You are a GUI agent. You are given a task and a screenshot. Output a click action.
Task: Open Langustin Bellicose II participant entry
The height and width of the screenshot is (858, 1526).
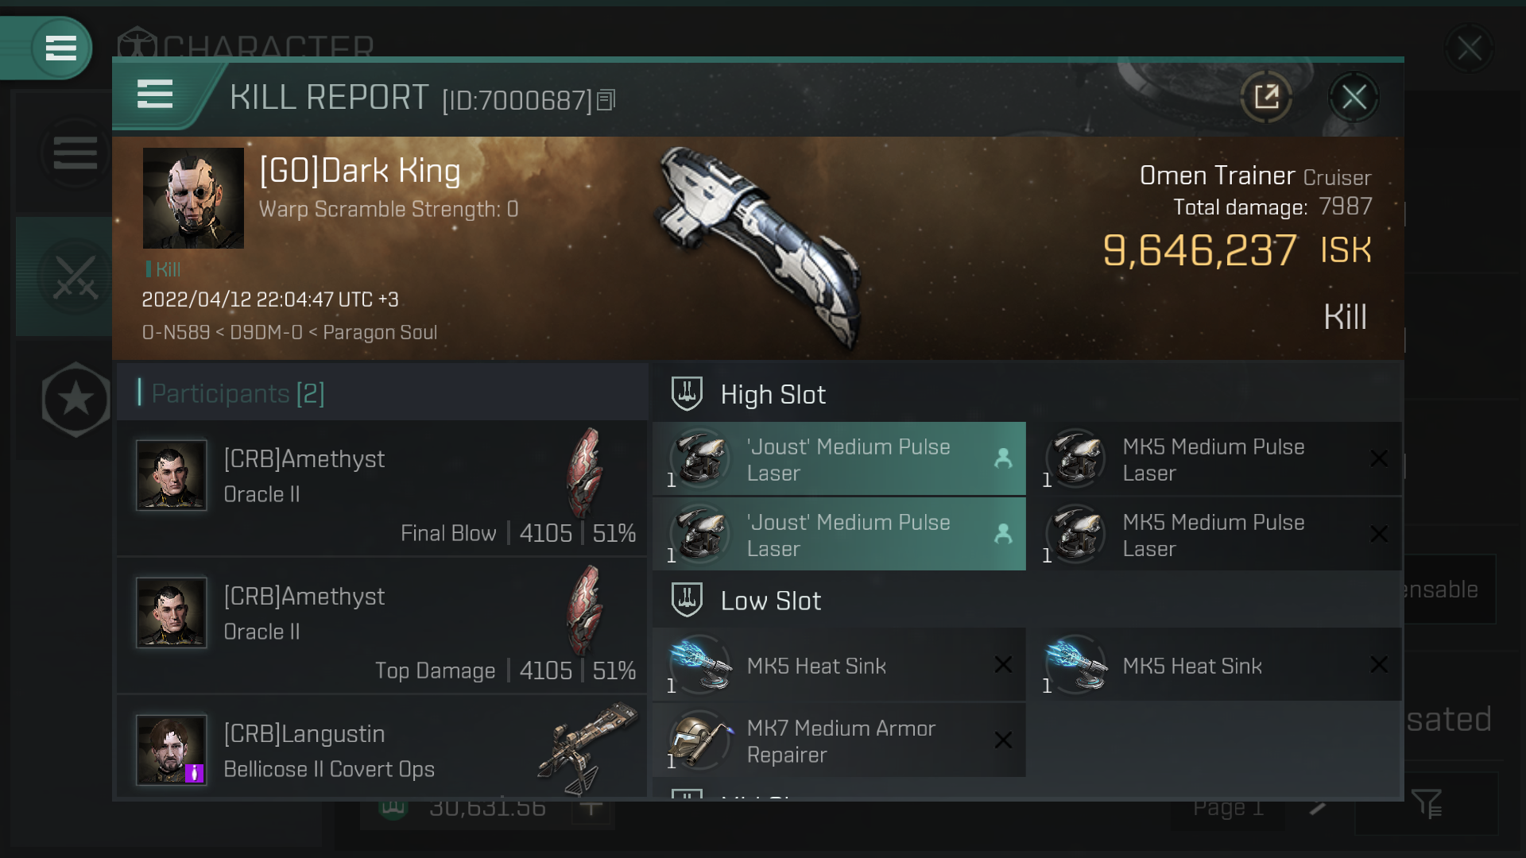pyautogui.click(x=382, y=747)
